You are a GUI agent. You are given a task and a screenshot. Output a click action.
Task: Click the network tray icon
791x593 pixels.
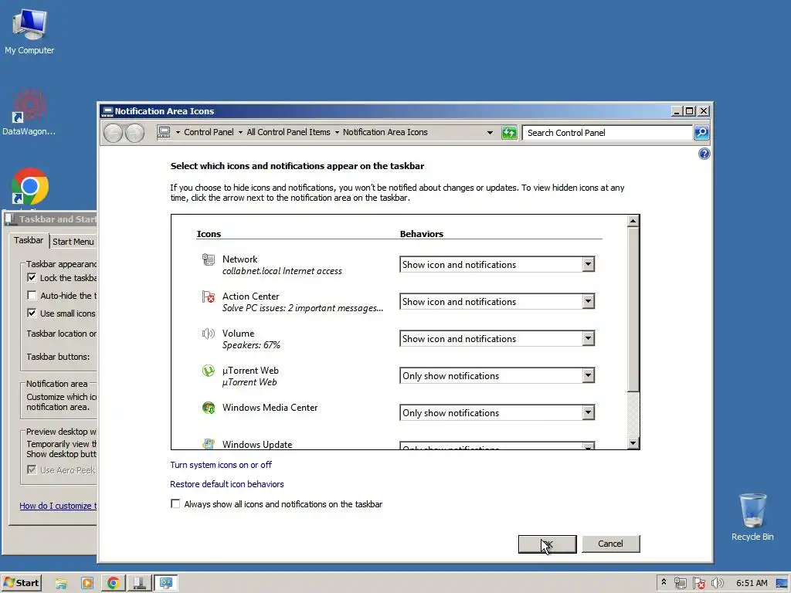tap(680, 584)
